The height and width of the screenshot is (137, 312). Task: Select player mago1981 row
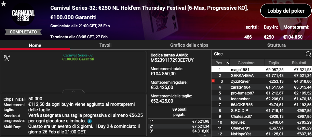tap(262, 69)
